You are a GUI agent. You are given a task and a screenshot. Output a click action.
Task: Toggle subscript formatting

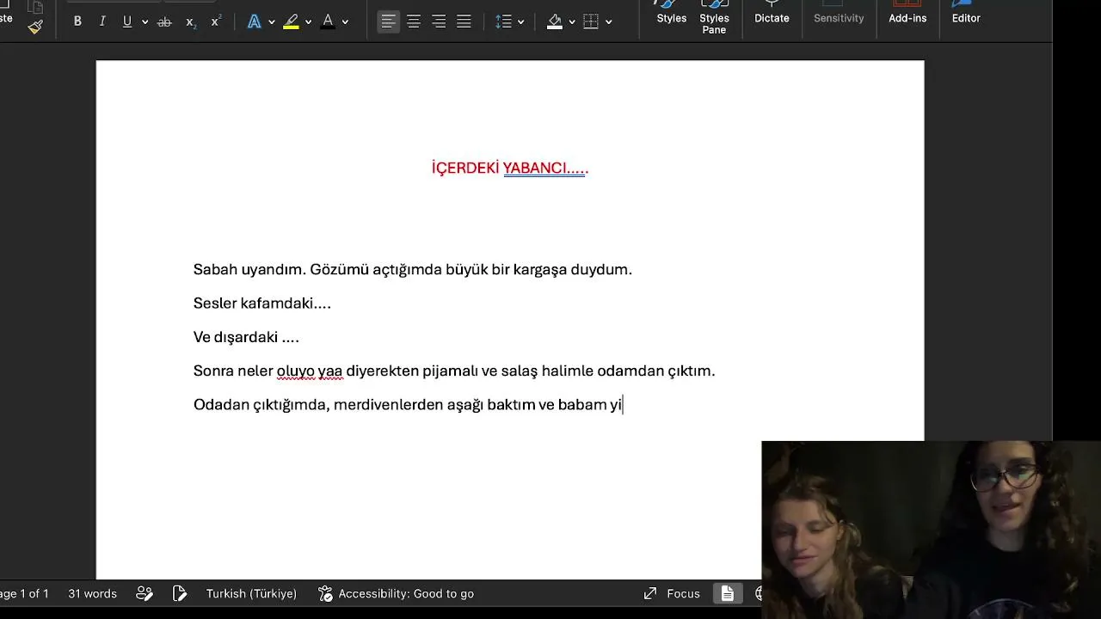point(190,21)
